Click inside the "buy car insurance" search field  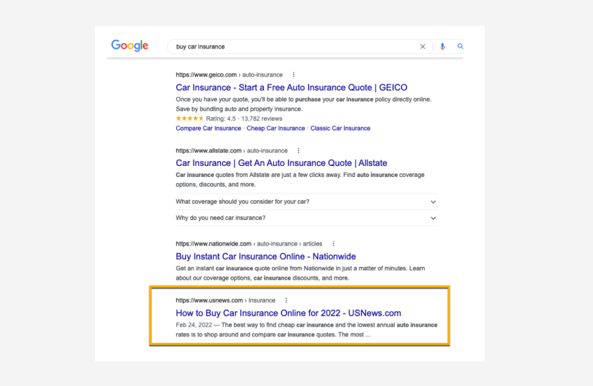tap(289, 46)
